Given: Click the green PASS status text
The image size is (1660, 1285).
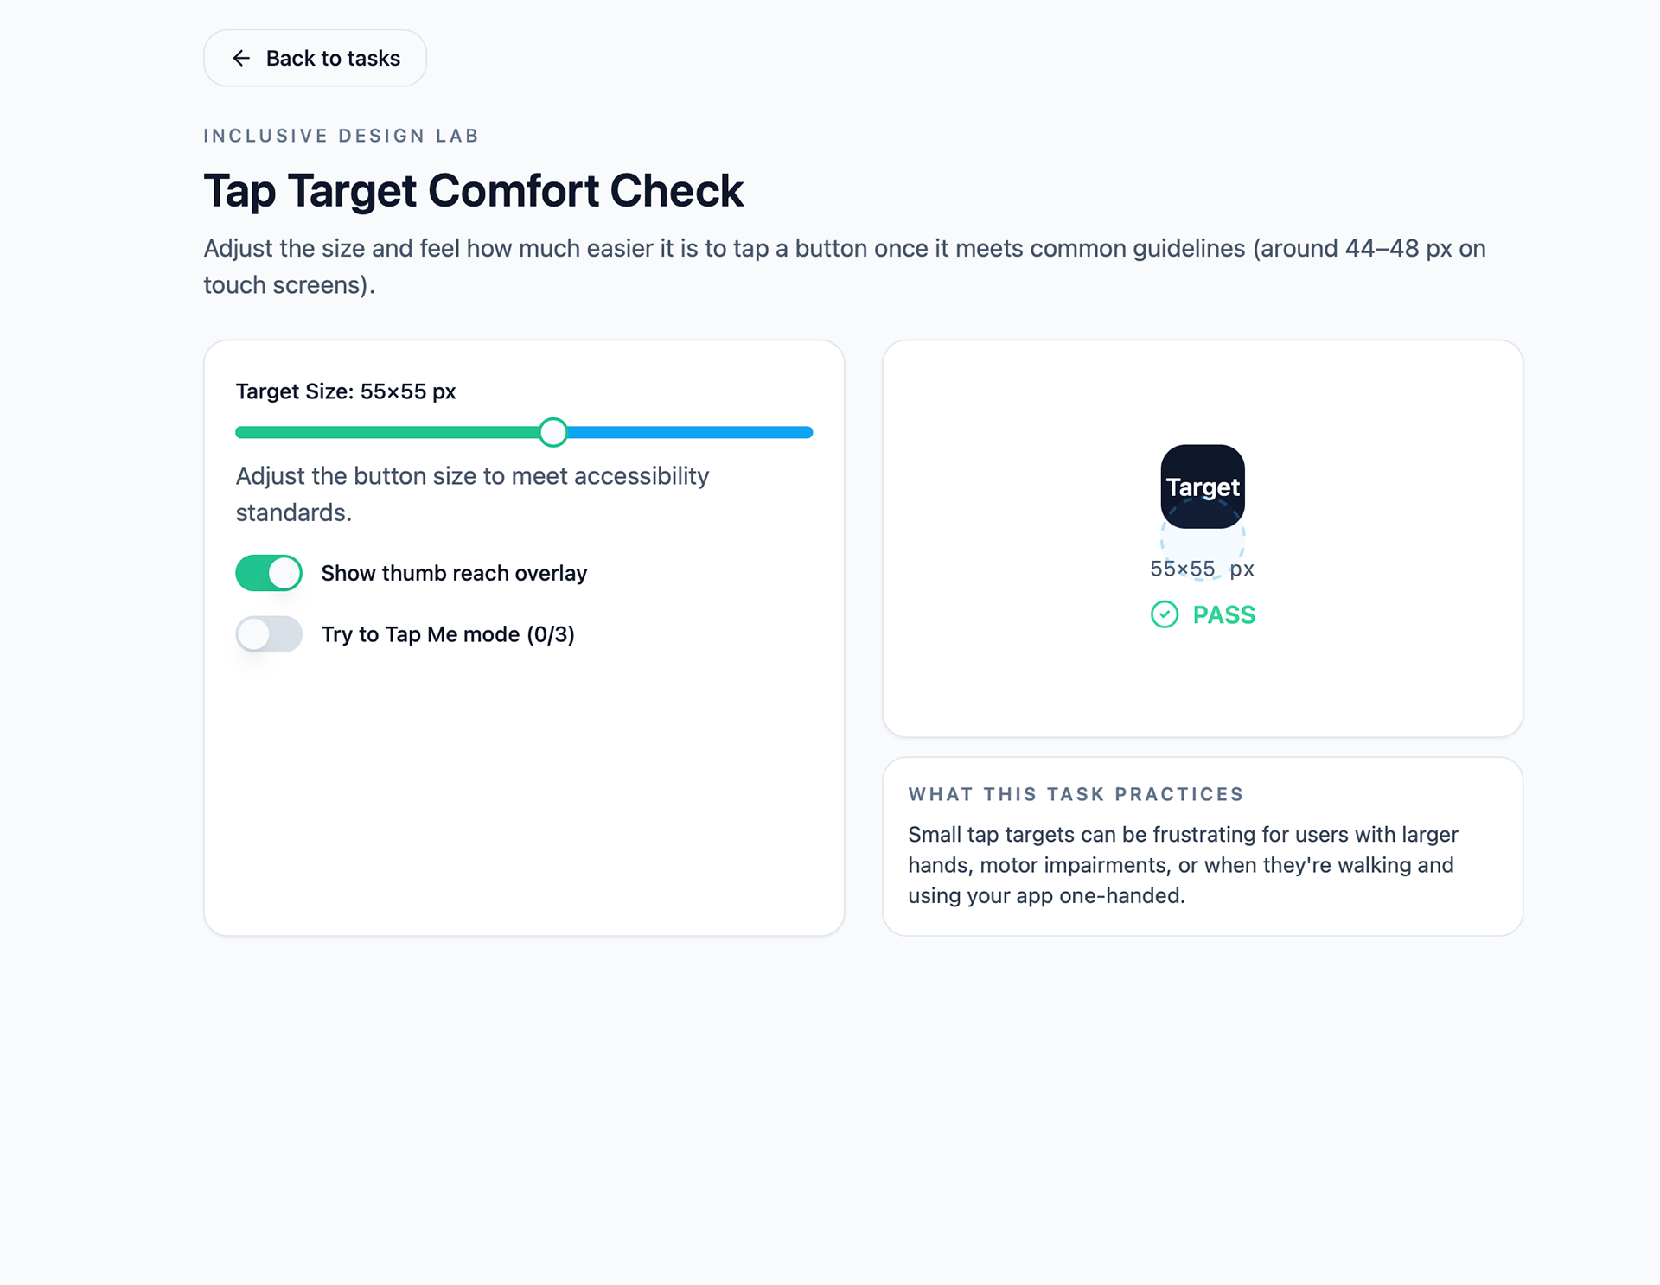Looking at the screenshot, I should (x=1223, y=614).
